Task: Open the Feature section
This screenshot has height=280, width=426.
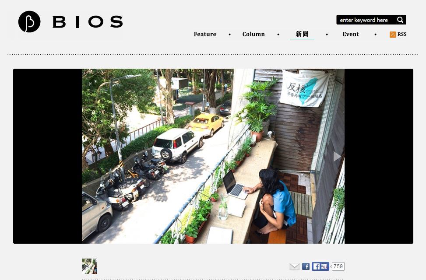Action: point(205,34)
